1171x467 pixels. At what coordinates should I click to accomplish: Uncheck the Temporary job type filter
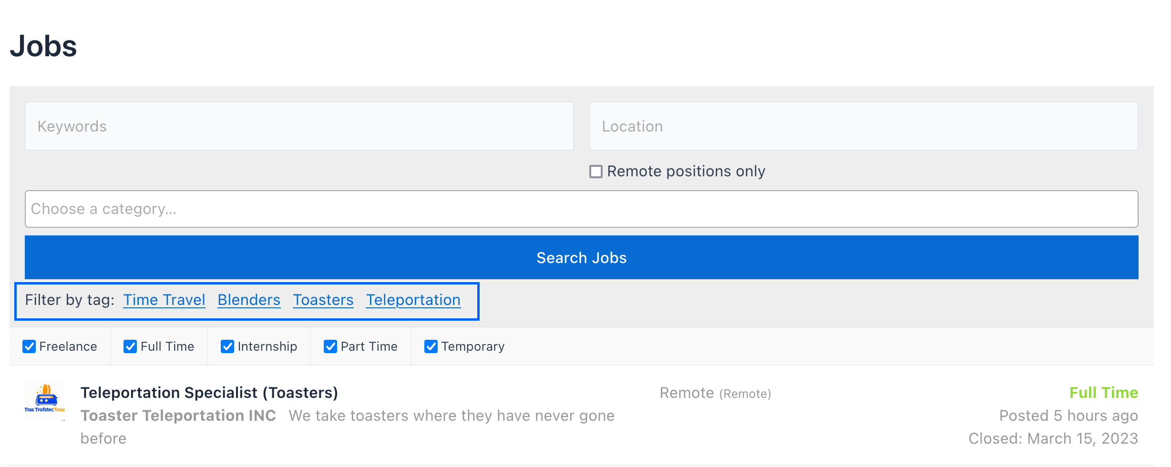(x=431, y=346)
